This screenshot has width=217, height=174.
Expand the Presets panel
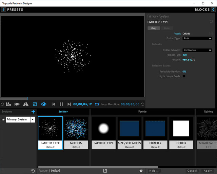point(4,10)
